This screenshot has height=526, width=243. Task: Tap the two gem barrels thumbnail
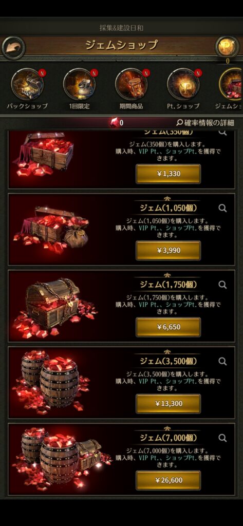tap(51, 382)
